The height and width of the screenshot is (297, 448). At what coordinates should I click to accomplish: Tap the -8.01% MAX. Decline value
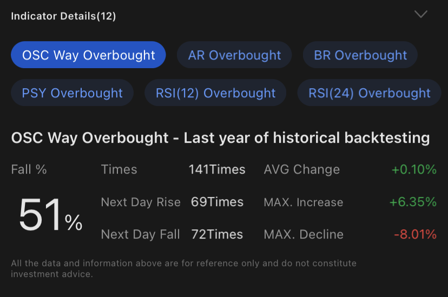415,235
